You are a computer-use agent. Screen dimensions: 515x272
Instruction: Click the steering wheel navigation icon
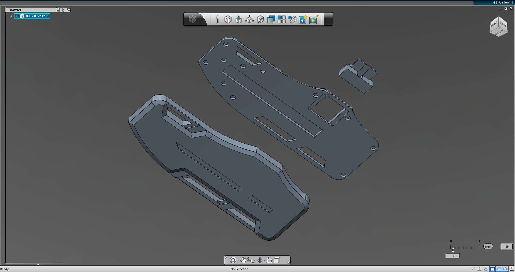click(233, 260)
